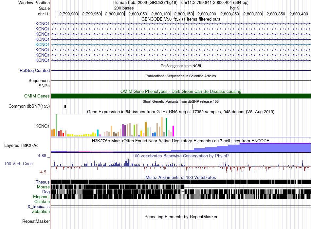Screen dimensions: 311x229
Task: Click the 2,800,050 coordinate on ruler
Action: [137, 14]
